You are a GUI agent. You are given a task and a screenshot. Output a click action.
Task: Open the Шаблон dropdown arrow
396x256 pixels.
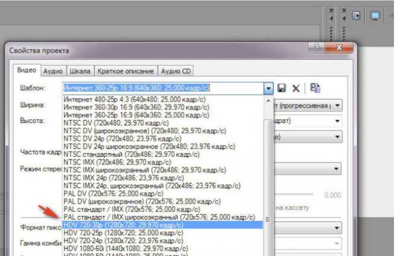click(268, 88)
